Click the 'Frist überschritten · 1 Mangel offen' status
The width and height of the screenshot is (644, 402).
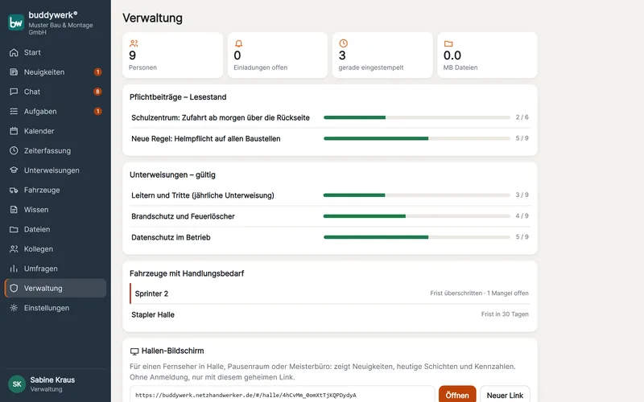479,293
